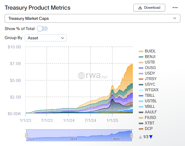Open the Treasury Market Caps dropdown
This screenshot has width=185, height=146.
click(92, 18)
